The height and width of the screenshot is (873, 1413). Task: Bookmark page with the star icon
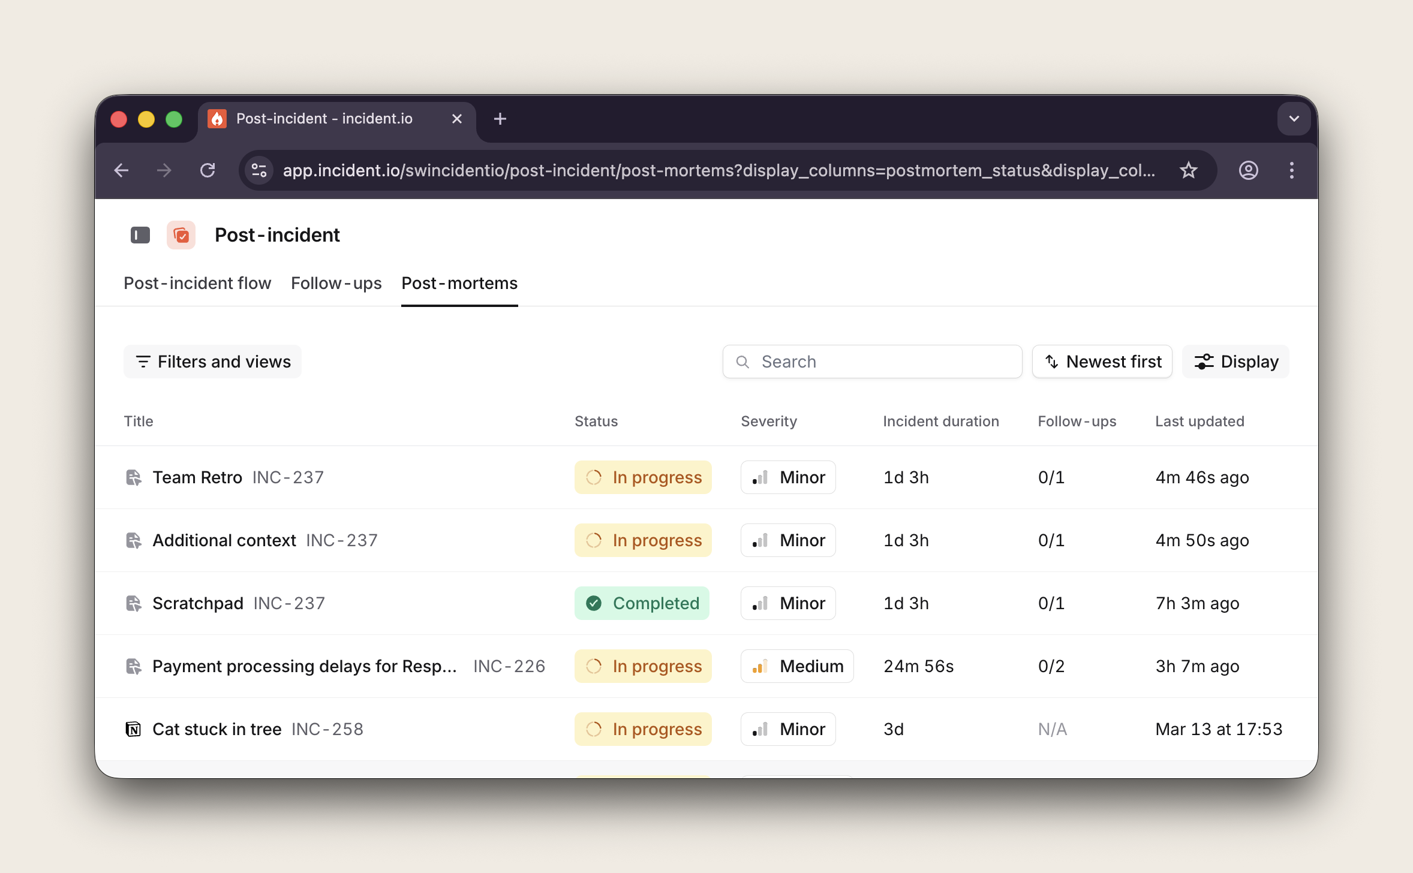[1188, 170]
